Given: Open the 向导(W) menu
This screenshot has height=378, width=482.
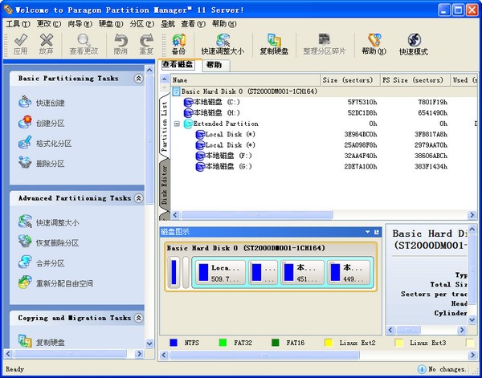Looking at the screenshot, I should (80, 24).
